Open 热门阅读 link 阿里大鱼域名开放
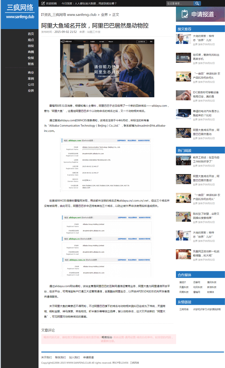This screenshot has width=225, height=368. click(206, 178)
